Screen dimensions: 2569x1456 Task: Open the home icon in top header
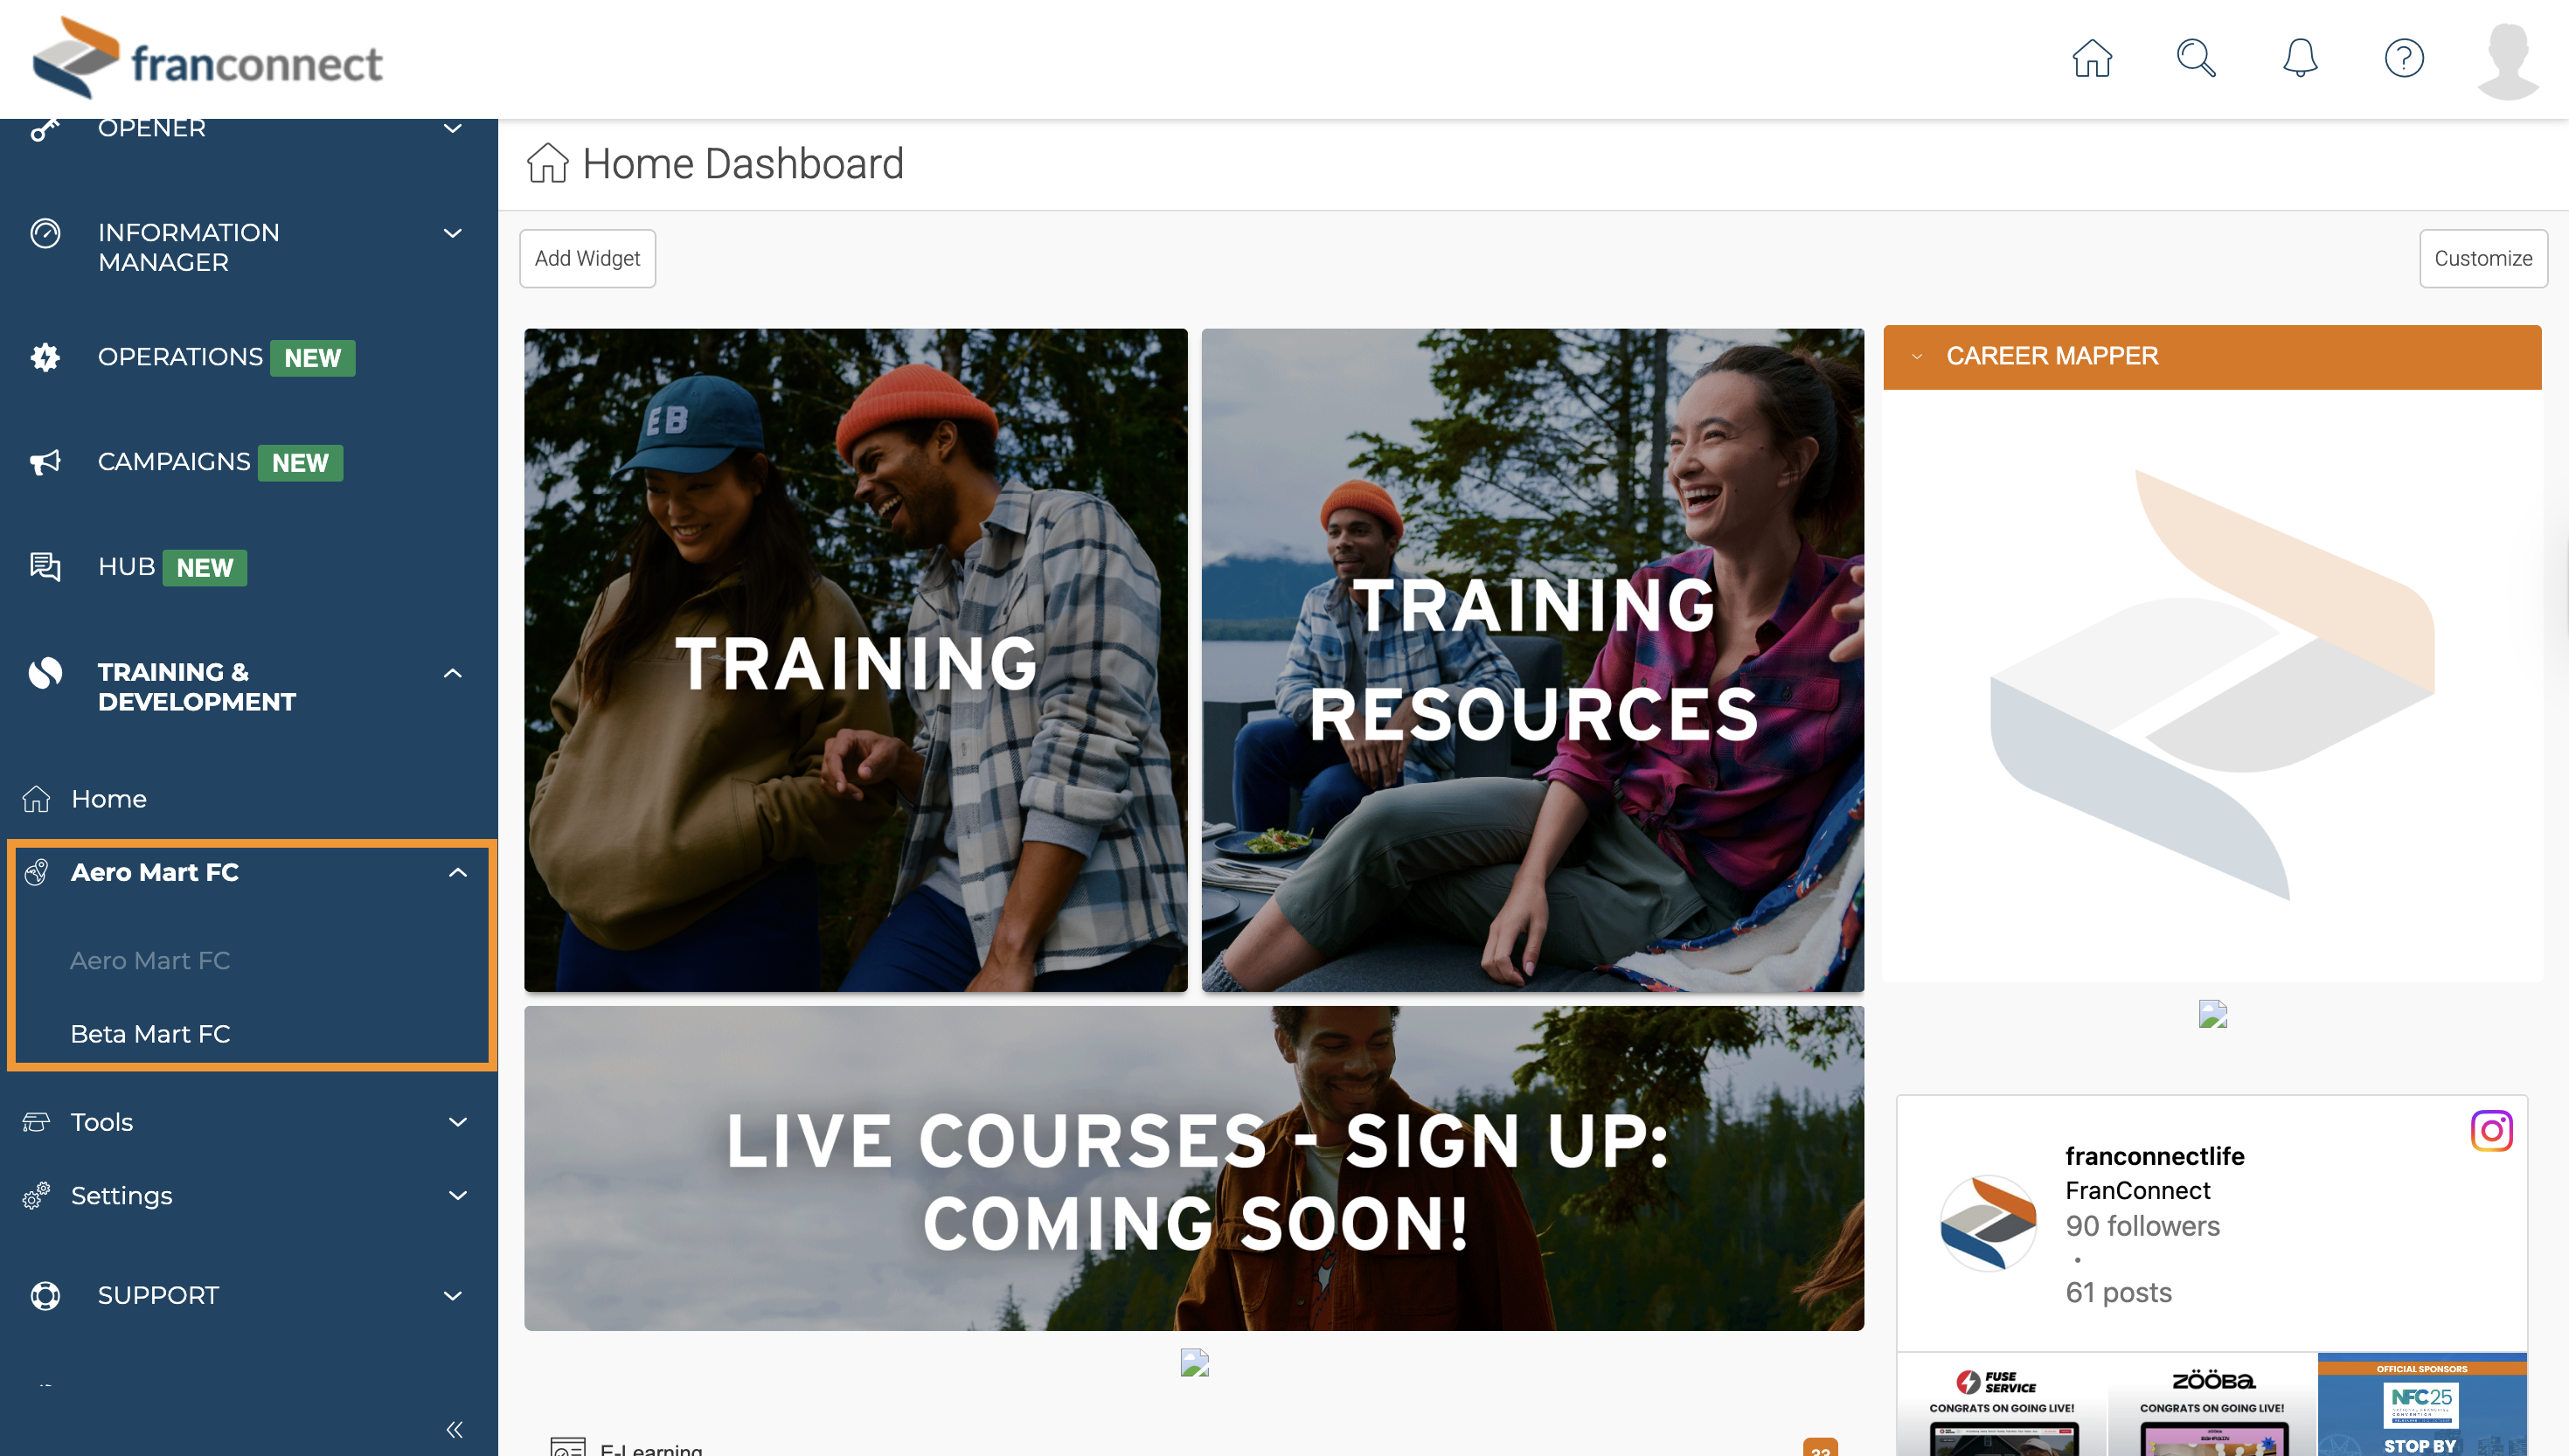(2091, 58)
